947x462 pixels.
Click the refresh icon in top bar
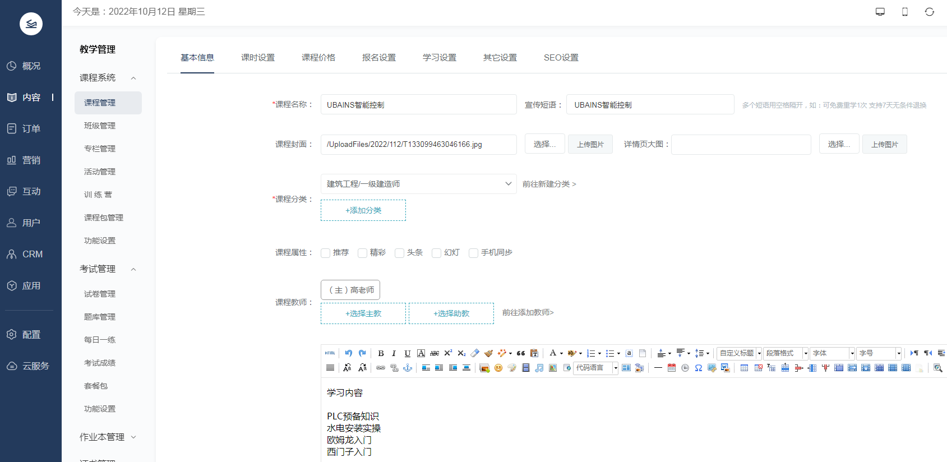929,12
